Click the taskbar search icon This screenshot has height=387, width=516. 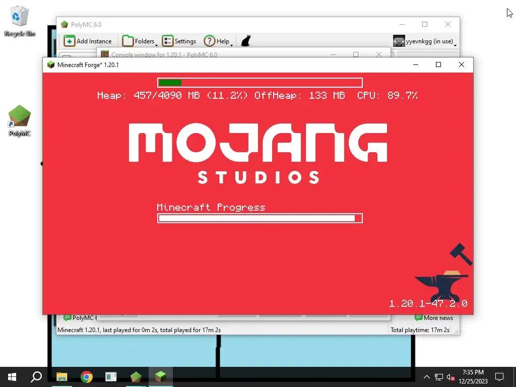pyautogui.click(x=36, y=377)
